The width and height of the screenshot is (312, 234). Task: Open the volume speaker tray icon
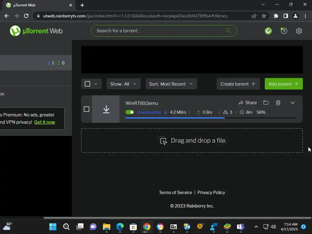273,227
